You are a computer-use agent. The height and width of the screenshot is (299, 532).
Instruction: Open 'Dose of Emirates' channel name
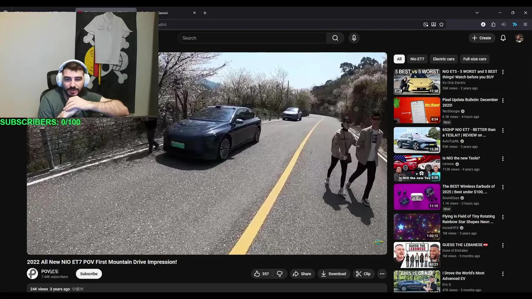[x=455, y=251]
